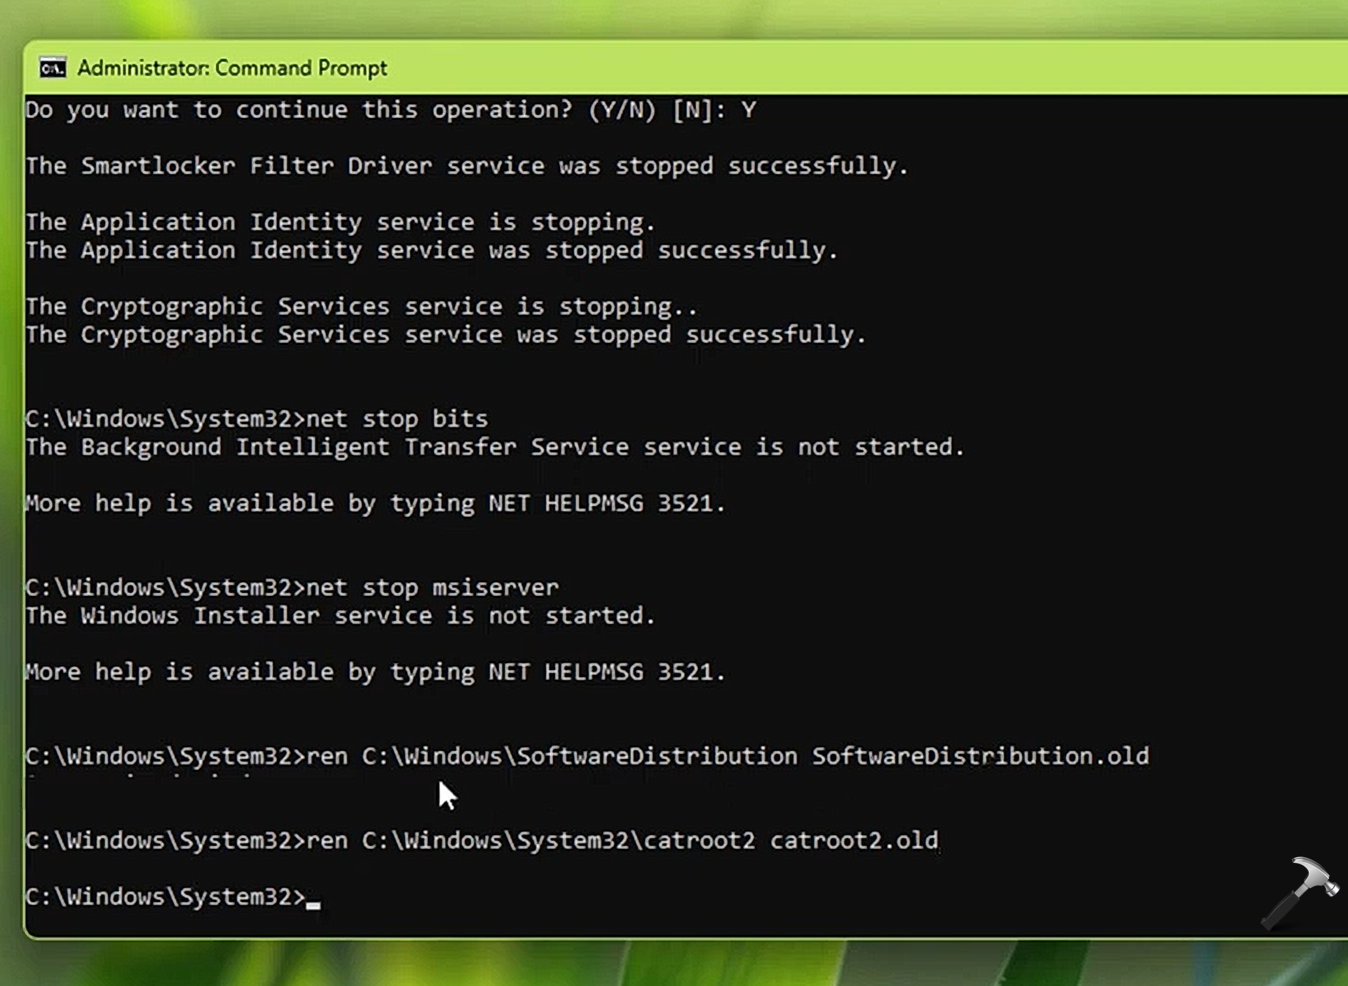This screenshot has width=1348, height=986.
Task: Click the blinking cursor at the last prompt
Action: (x=313, y=902)
